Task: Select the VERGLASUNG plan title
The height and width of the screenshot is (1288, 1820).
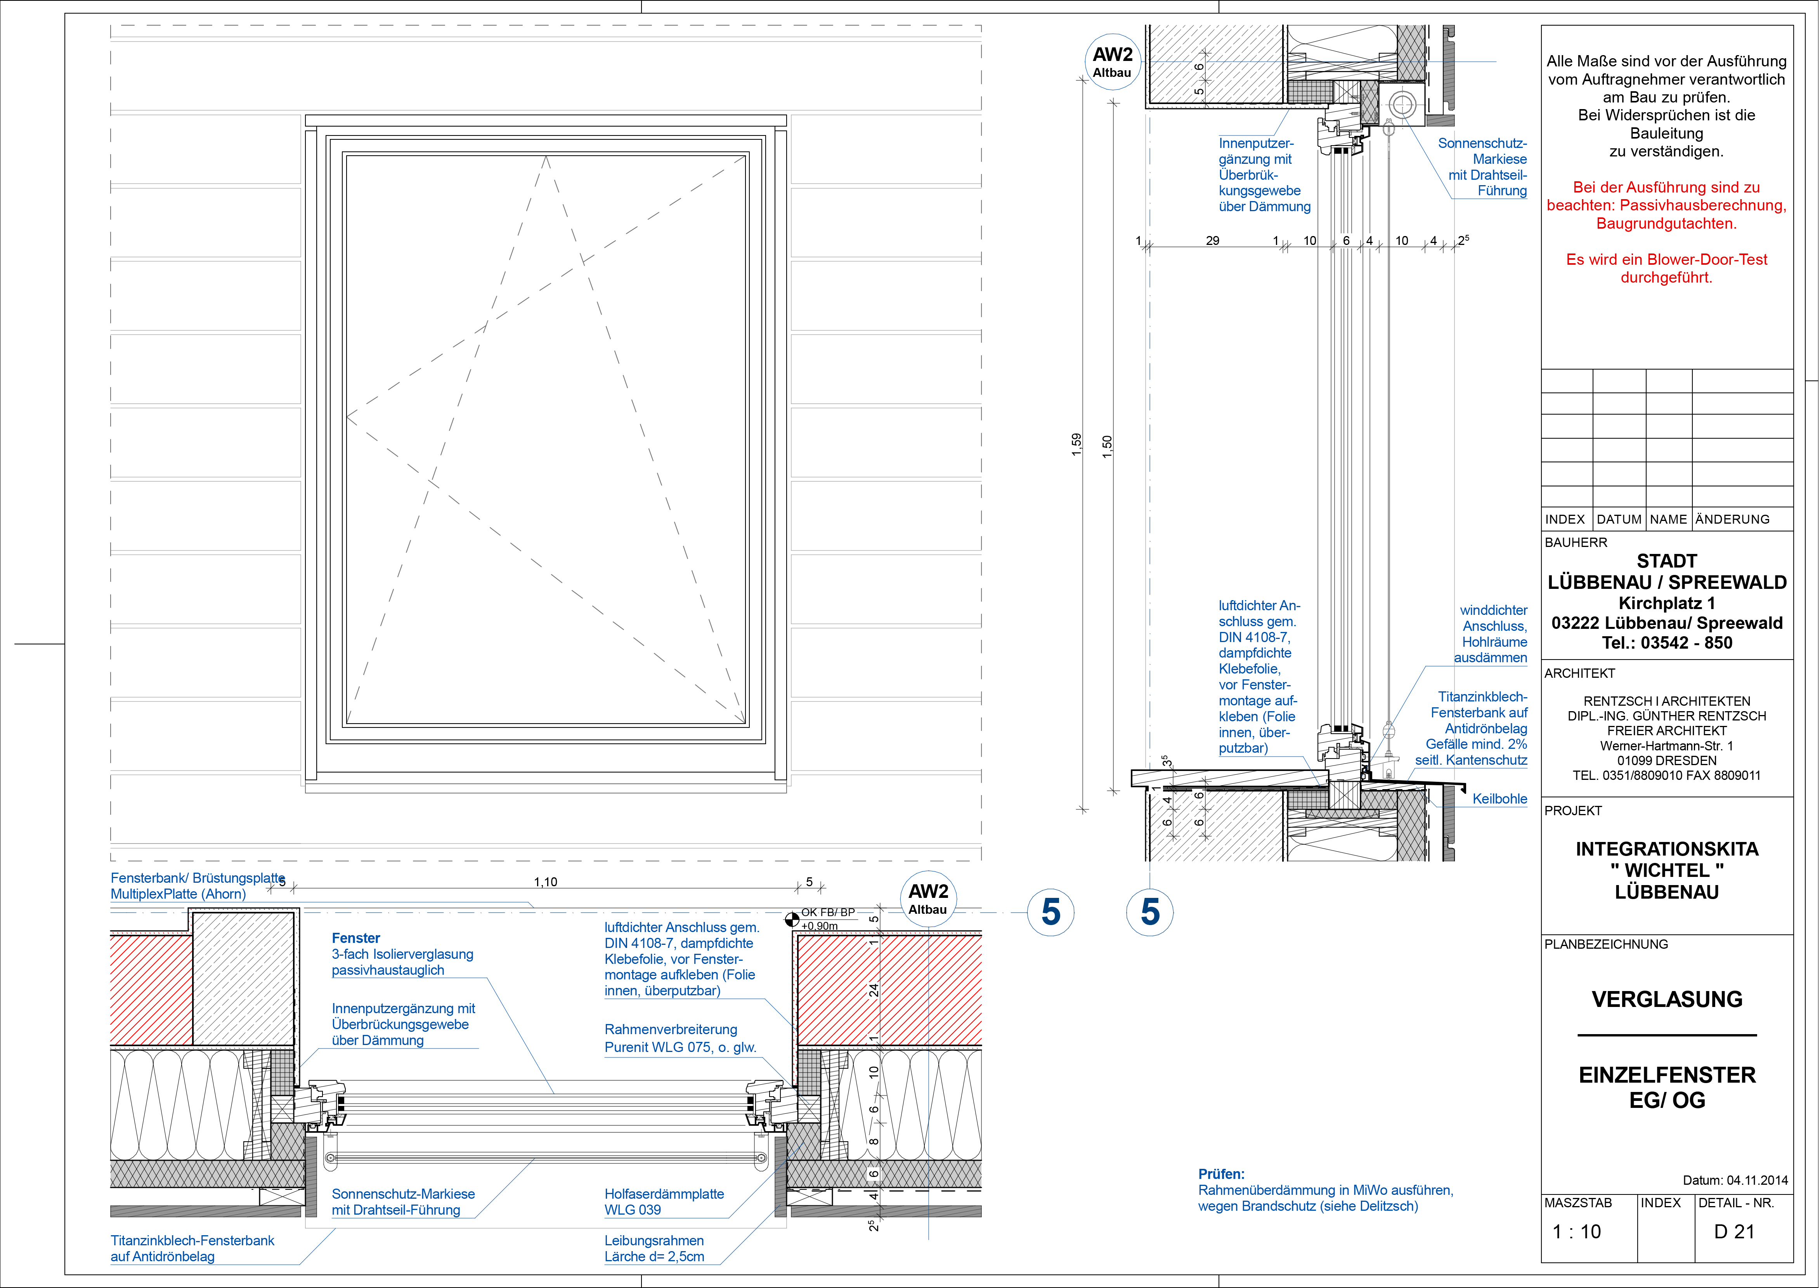Action: tap(1666, 999)
